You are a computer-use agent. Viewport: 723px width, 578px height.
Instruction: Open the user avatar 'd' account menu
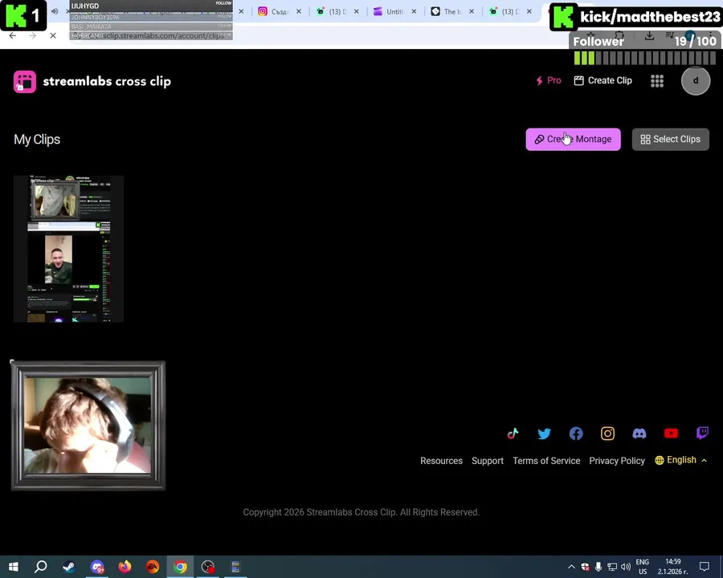point(696,80)
